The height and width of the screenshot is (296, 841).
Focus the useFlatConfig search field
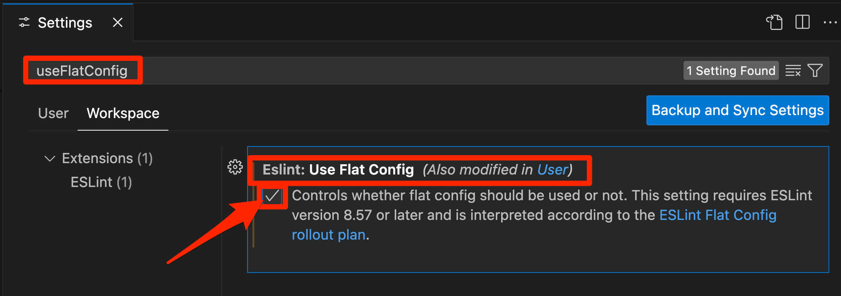[426, 70]
